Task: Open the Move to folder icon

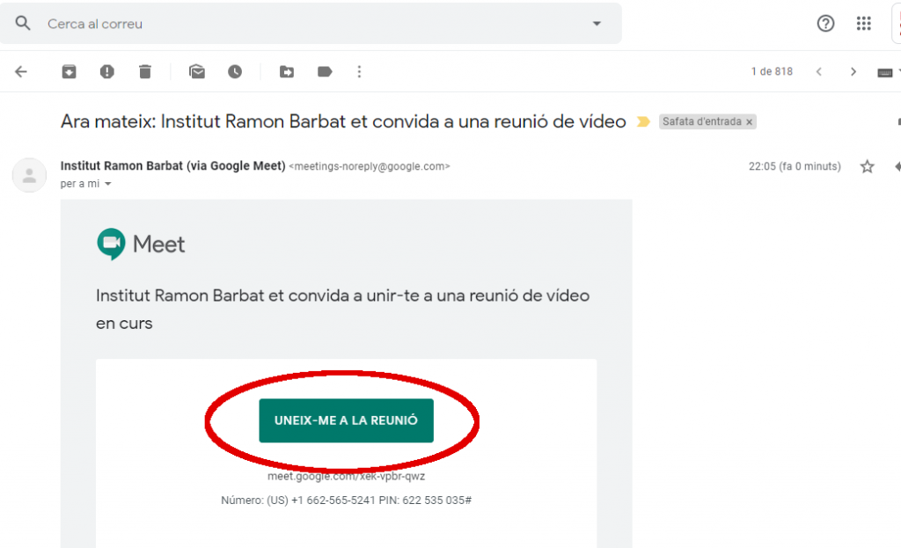Action: (x=287, y=72)
